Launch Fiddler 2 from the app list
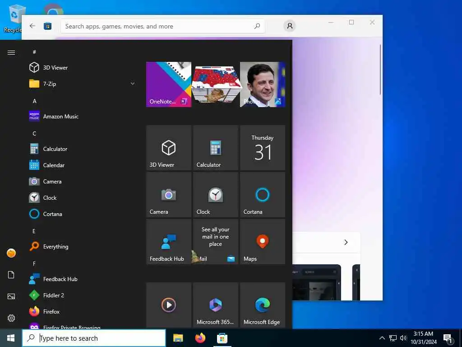The height and width of the screenshot is (347, 462). pos(83,295)
